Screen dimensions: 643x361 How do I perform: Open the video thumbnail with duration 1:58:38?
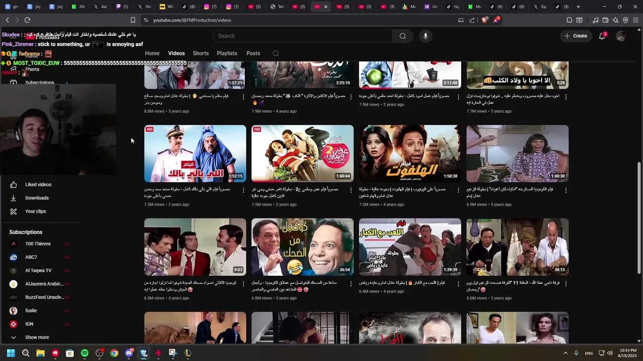coord(410,153)
